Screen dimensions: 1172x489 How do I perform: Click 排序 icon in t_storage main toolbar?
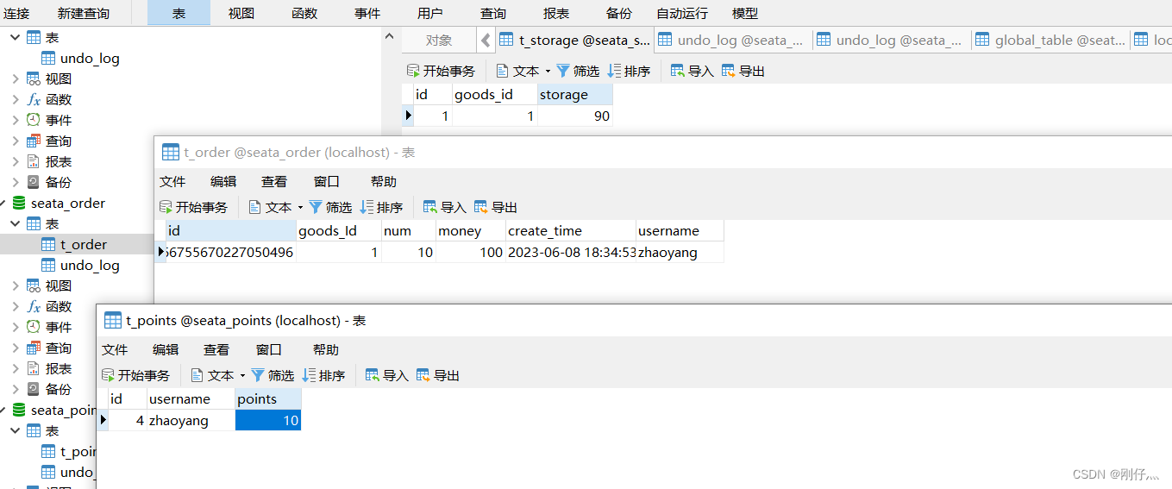(x=614, y=71)
